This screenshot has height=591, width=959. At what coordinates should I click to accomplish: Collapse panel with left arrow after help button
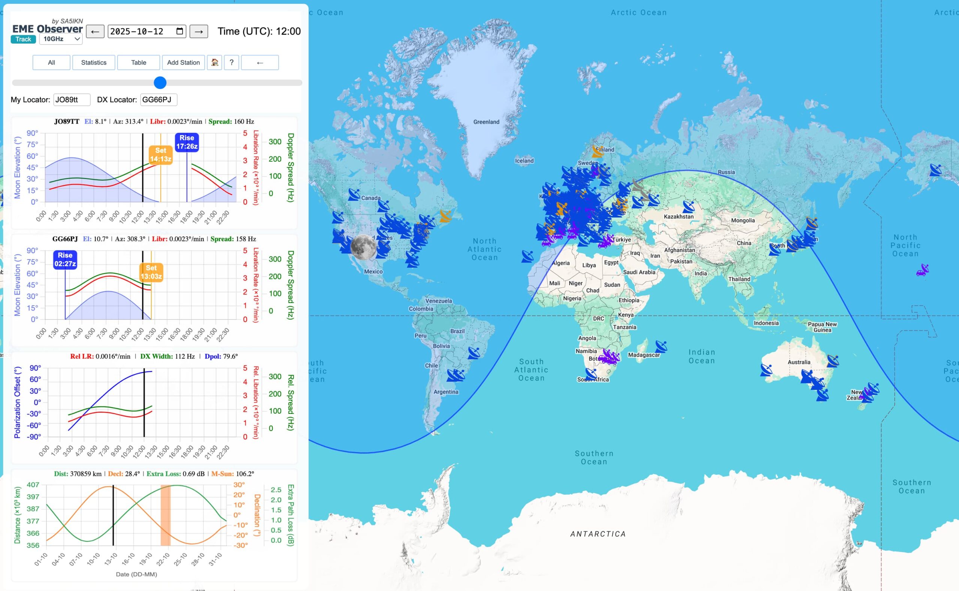pyautogui.click(x=260, y=63)
